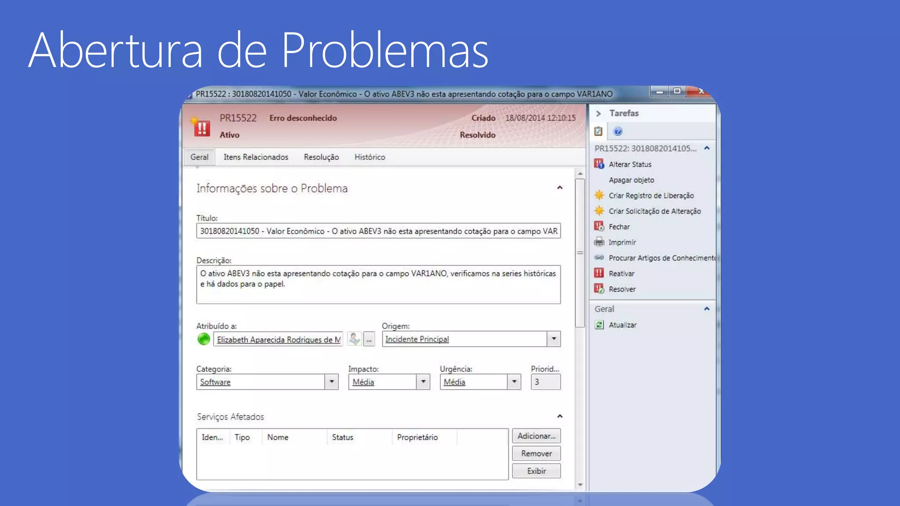Image resolution: width=900 pixels, height=506 pixels.
Task: Sort services by Proprietário column header
Action: (x=425, y=437)
